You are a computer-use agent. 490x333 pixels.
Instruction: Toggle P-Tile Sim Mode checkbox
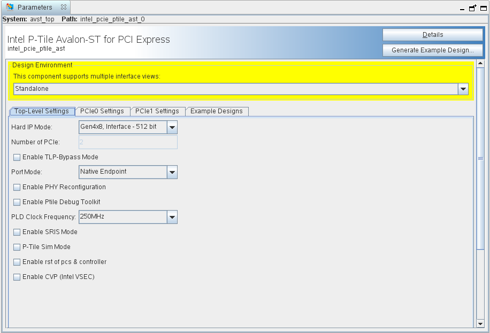click(17, 247)
